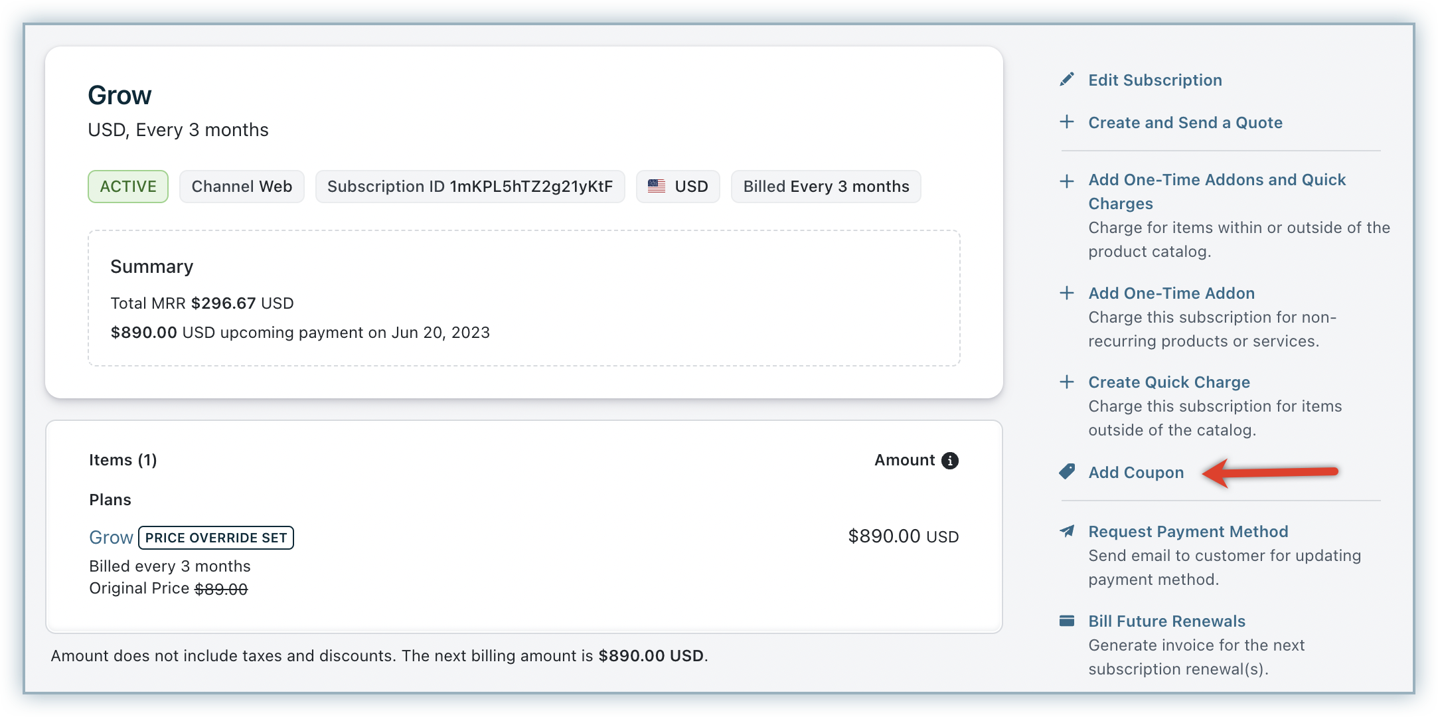Click the paper plane icon beside Request Payment Method
The width and height of the screenshot is (1438, 717).
pyautogui.click(x=1067, y=531)
